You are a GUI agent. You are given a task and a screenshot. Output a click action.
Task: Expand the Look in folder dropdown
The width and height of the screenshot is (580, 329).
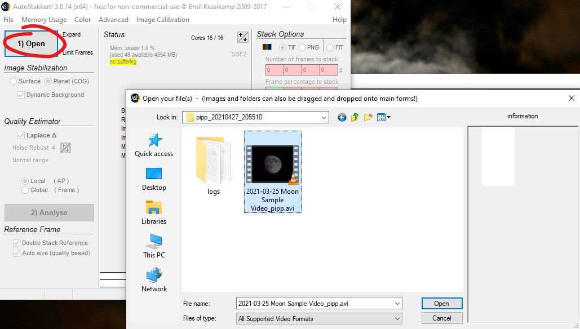point(324,118)
